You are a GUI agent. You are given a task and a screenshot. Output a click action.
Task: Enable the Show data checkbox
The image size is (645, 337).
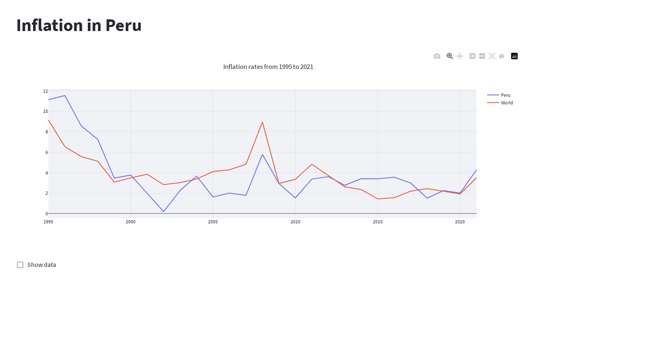[20, 265]
